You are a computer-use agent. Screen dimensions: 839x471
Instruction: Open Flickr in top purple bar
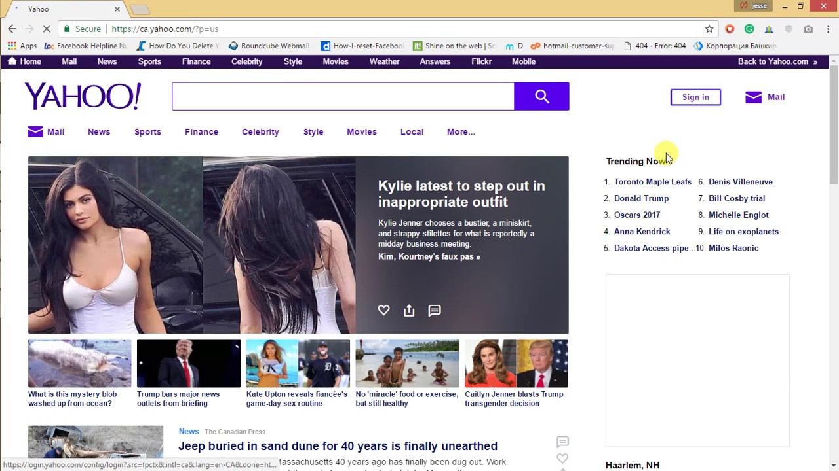point(481,61)
